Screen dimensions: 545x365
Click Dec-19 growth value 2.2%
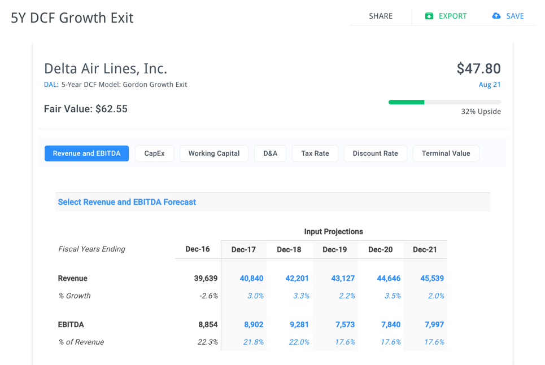coord(347,296)
